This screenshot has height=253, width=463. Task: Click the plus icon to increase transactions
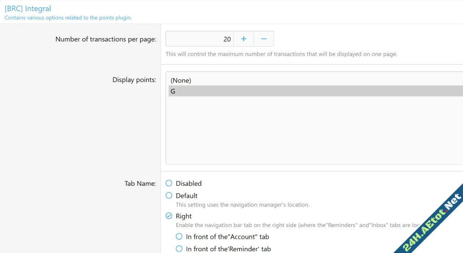244,39
